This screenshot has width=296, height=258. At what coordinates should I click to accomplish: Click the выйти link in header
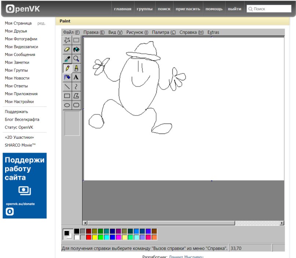[234, 9]
